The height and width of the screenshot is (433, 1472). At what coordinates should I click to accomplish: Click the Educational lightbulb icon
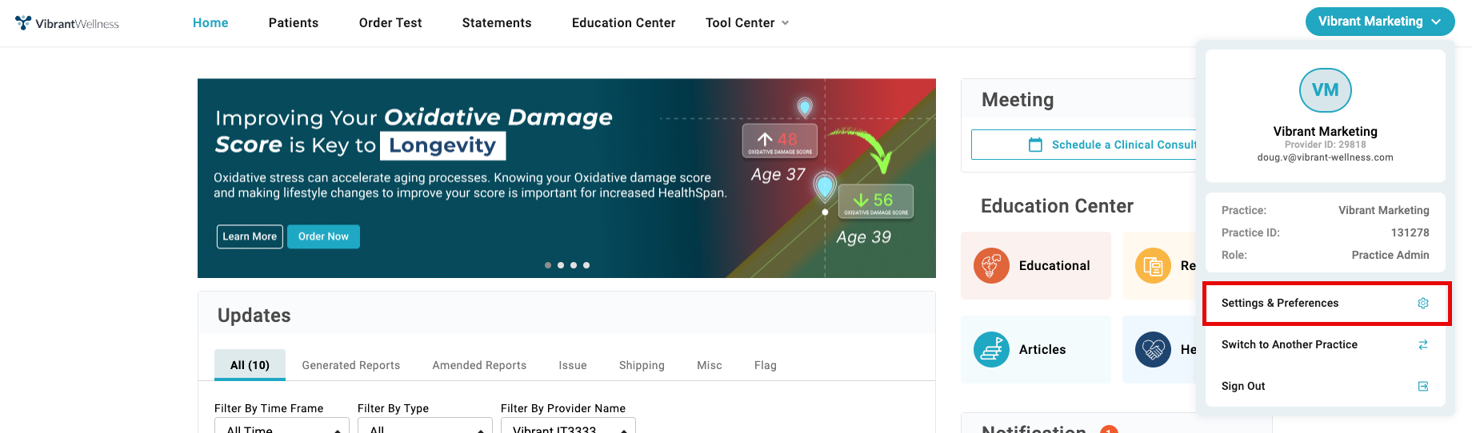click(x=991, y=266)
